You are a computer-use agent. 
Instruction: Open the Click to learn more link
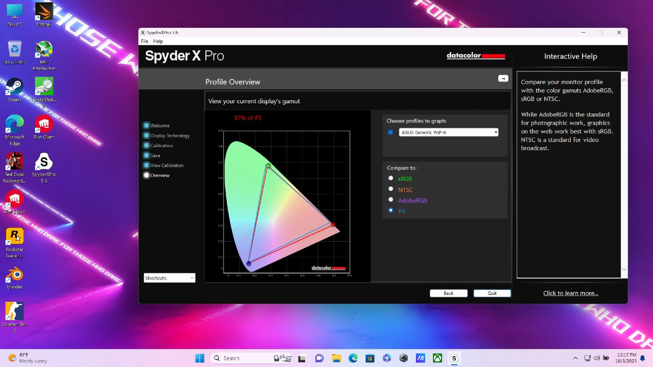click(570, 293)
